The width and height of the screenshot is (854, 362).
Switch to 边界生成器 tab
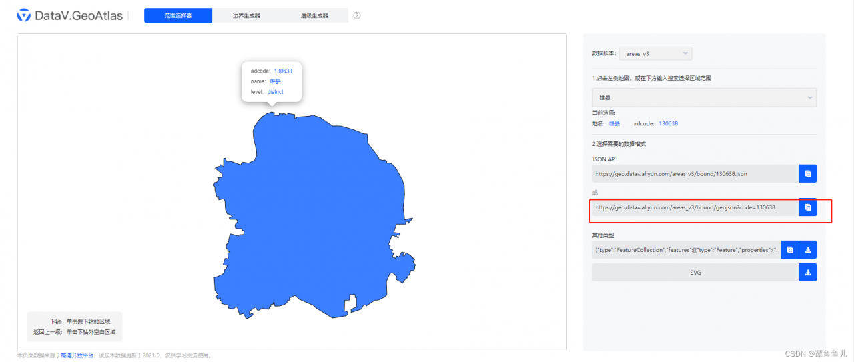246,15
